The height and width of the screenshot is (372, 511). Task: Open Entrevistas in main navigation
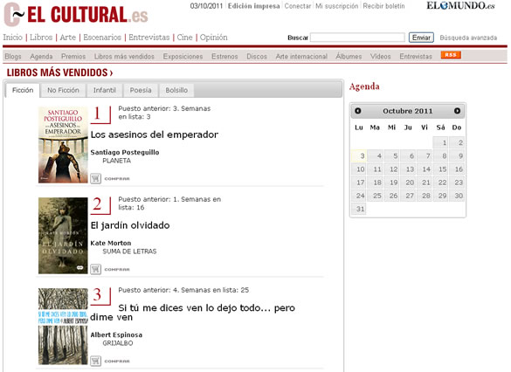[149, 38]
